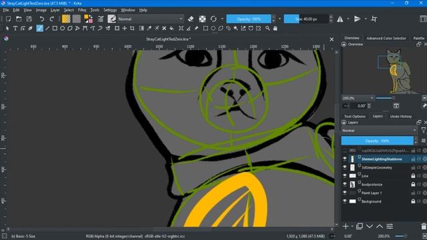Open the Filter menu

pos(82,10)
